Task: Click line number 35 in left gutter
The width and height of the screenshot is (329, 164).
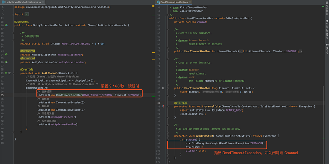Action: [3, 95]
